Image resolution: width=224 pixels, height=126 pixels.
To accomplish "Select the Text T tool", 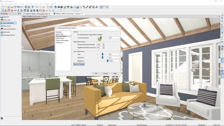I will coord(61,10).
